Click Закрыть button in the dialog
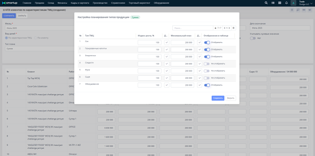 (231, 98)
